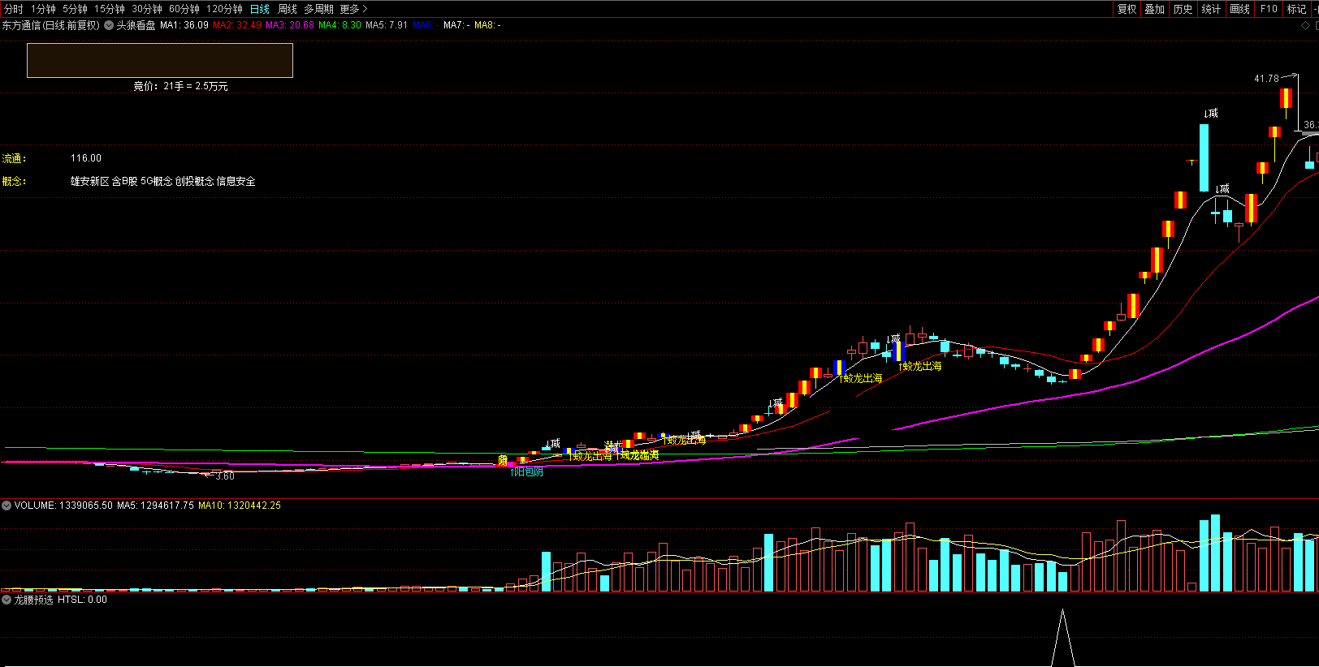The image size is (1319, 667).
Task: Click the yellow MA8 label
Action: [487, 25]
